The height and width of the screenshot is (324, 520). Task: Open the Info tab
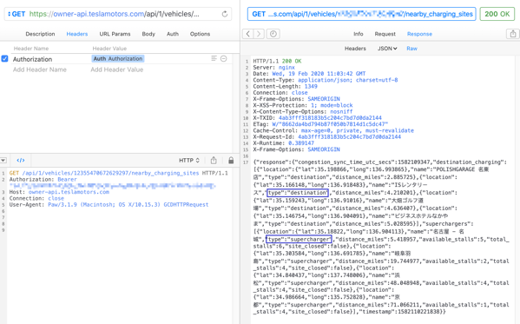[x=359, y=34]
